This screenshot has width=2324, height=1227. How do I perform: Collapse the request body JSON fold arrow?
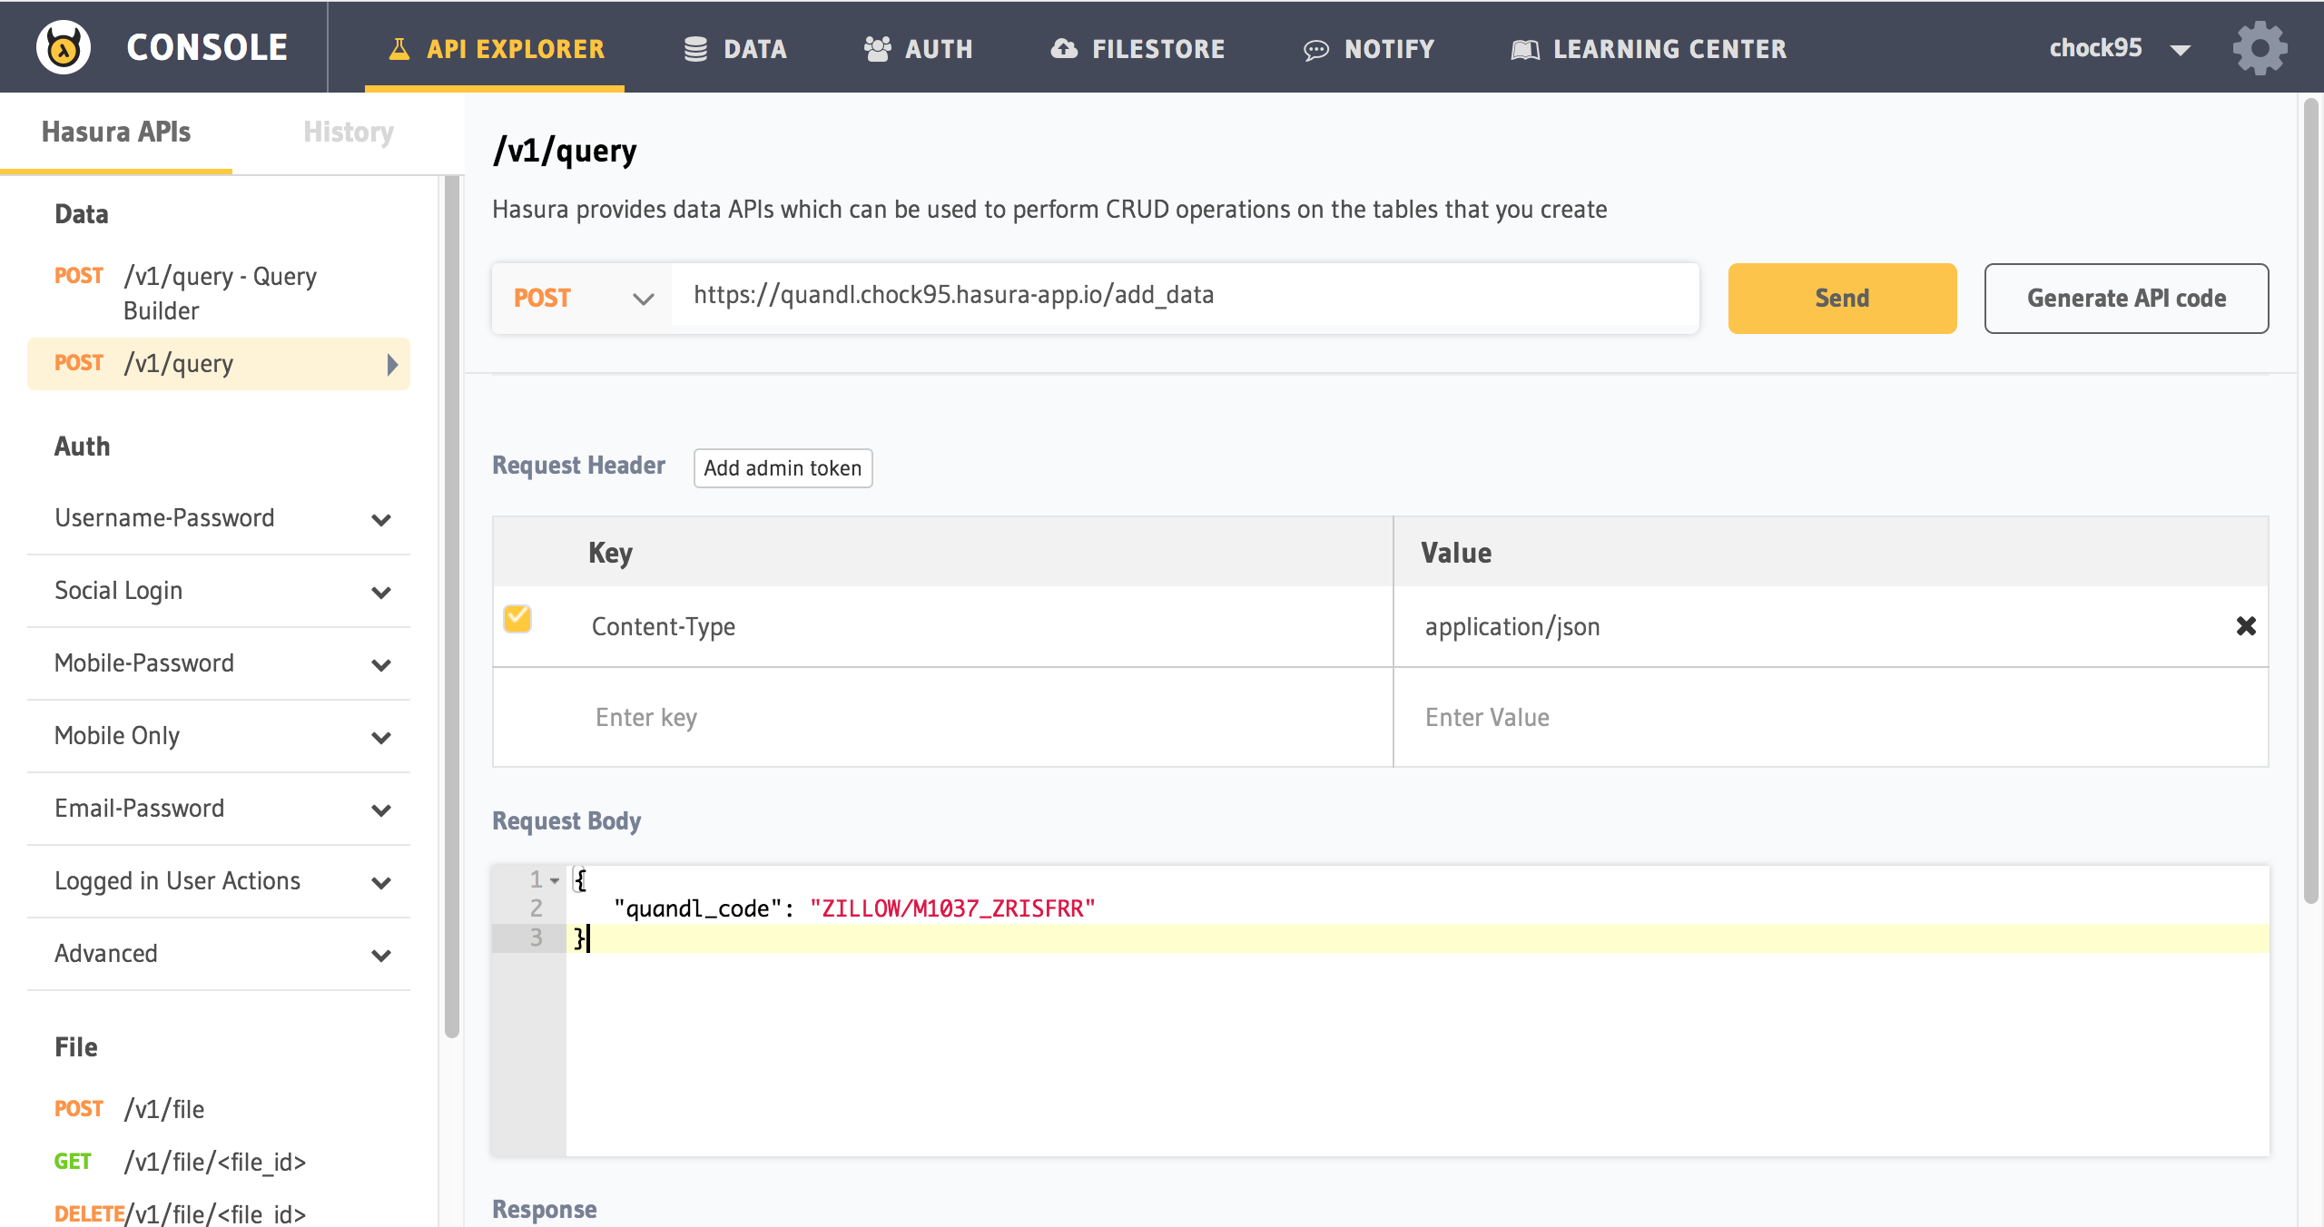point(555,880)
